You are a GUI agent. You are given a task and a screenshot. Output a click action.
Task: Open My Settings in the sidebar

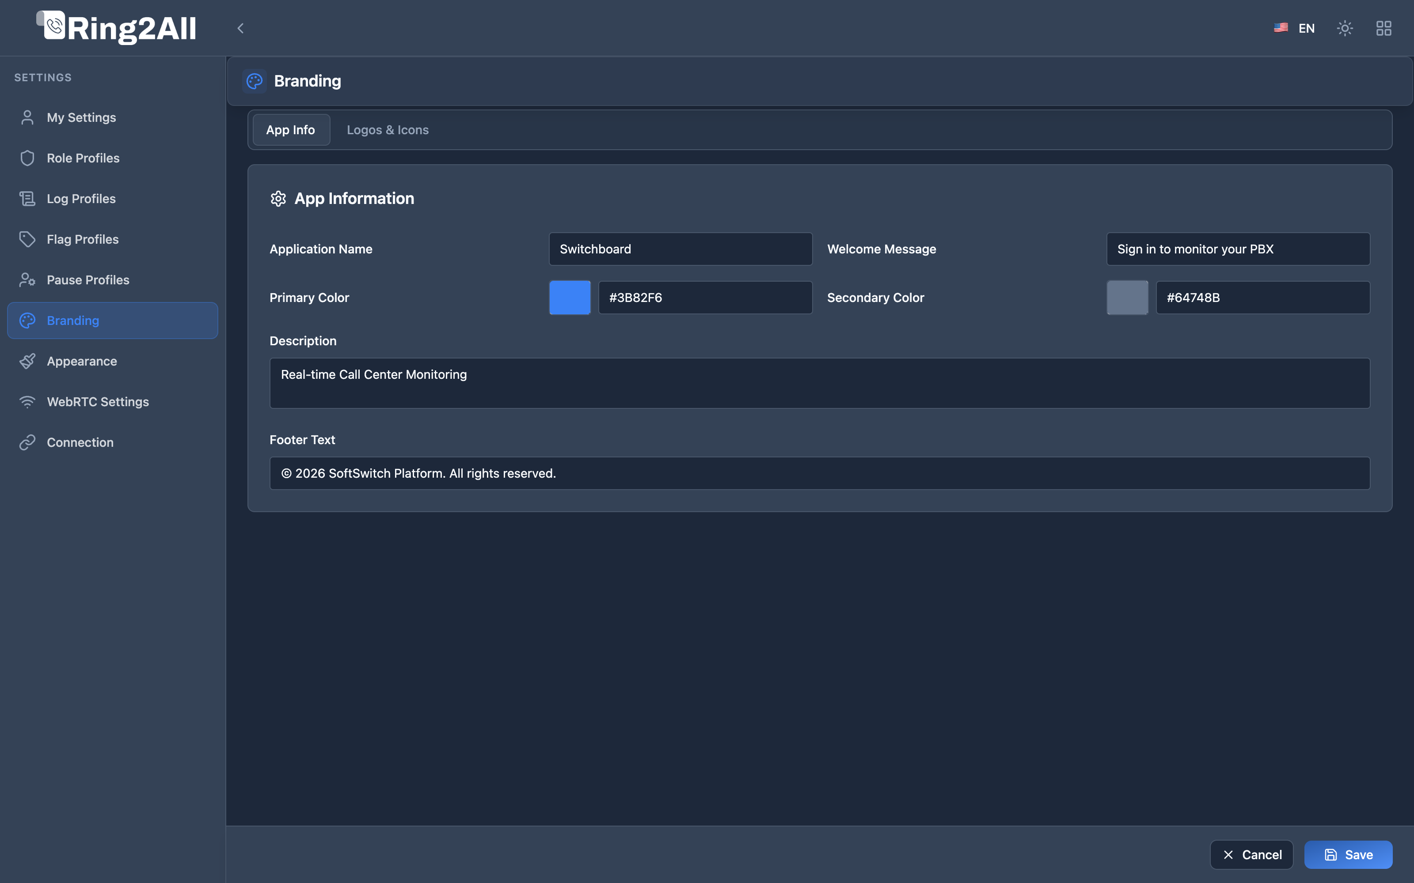112,117
